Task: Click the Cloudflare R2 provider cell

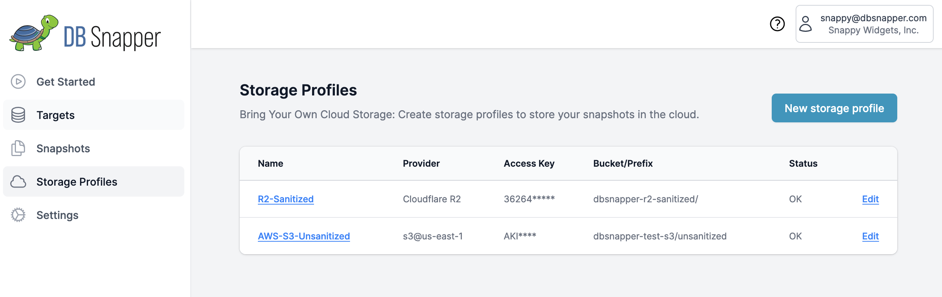Action: (432, 199)
